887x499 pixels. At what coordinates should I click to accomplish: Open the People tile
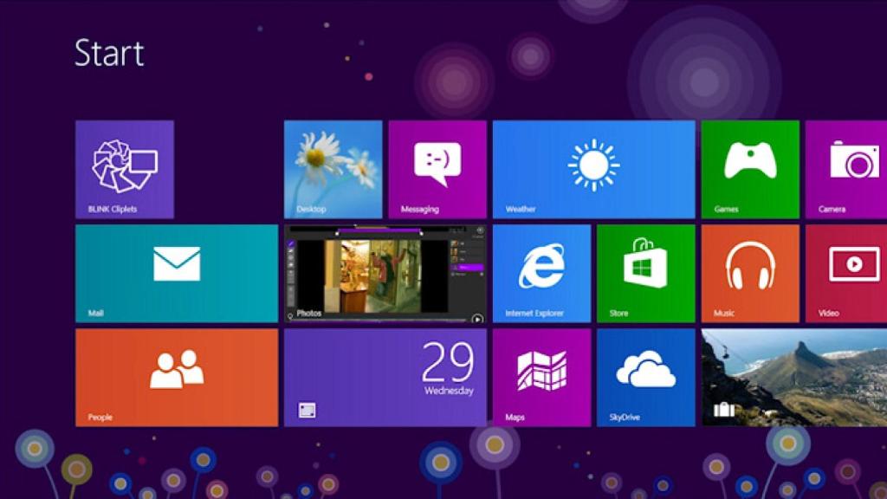click(176, 378)
